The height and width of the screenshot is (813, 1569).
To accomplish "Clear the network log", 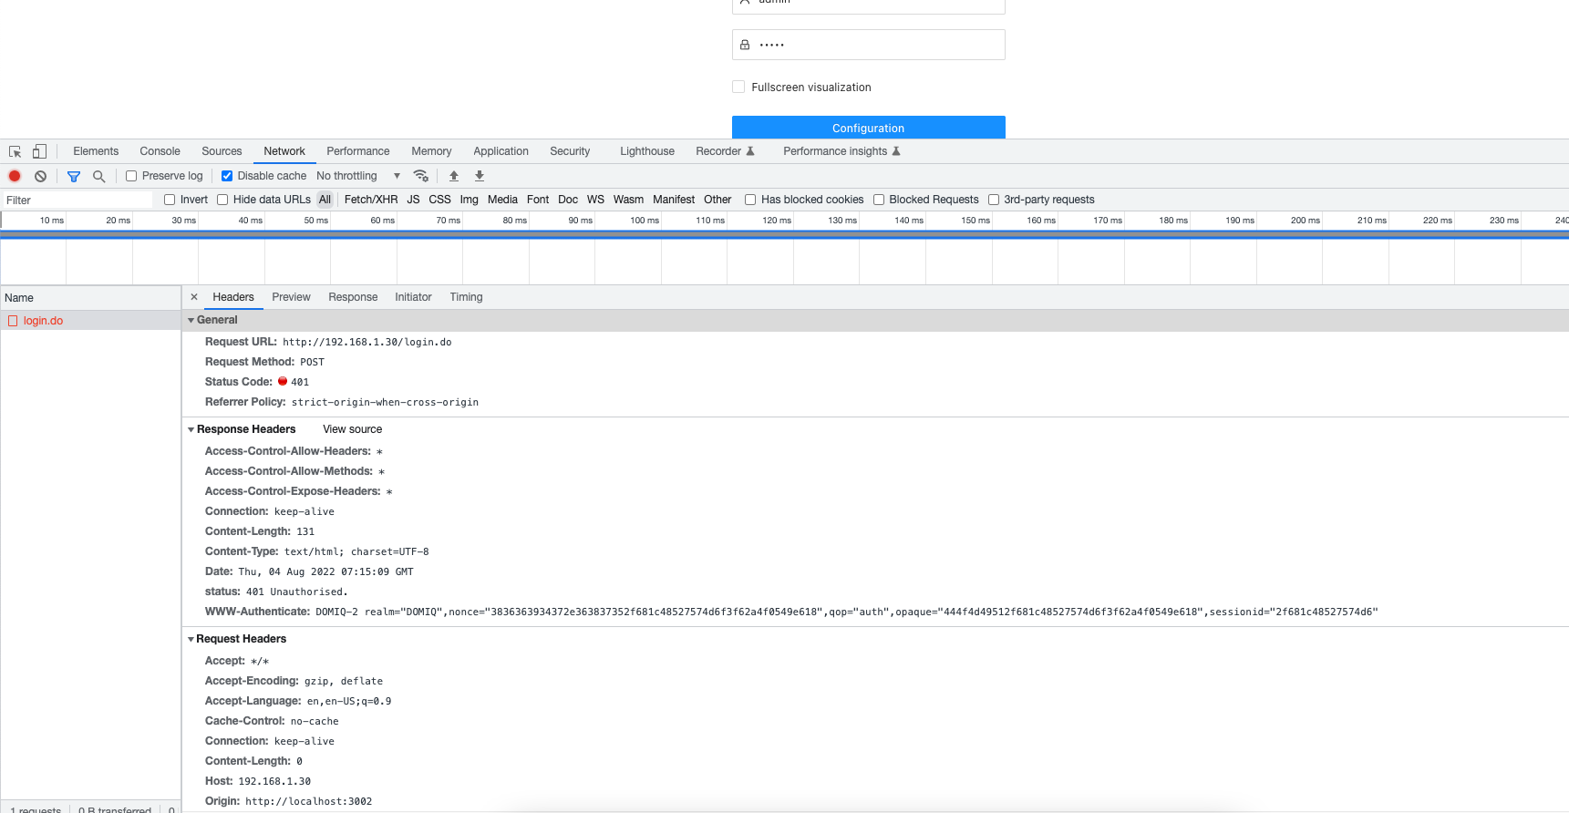I will (x=40, y=176).
